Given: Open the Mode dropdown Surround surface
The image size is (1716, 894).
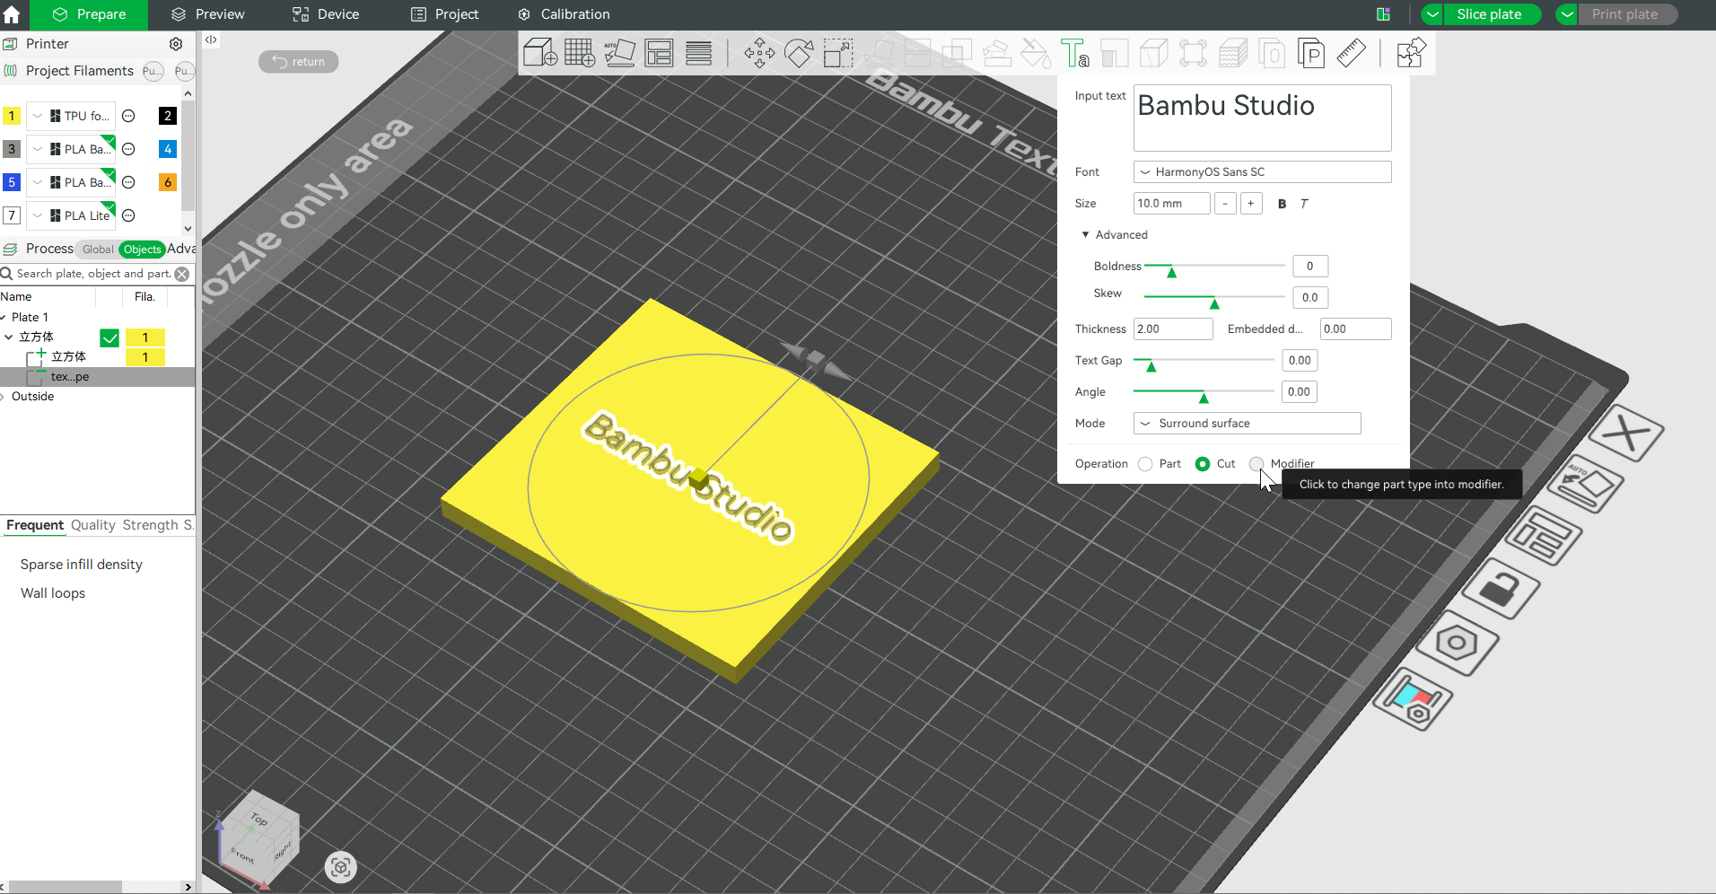Looking at the screenshot, I should click(x=1247, y=424).
